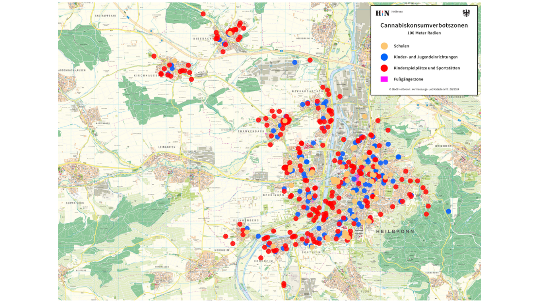Click the lone red marker west of Kirchhausen
The width and height of the screenshot is (539, 303).
(x=154, y=56)
